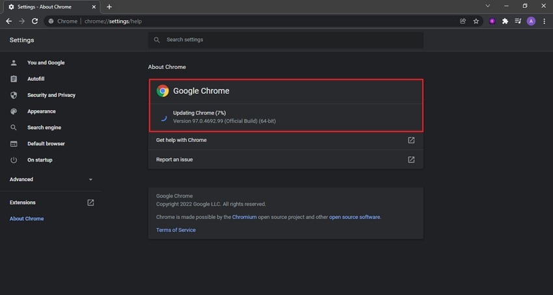Expand the Advanced settings section
Screen dimensions: 553x295
point(51,179)
